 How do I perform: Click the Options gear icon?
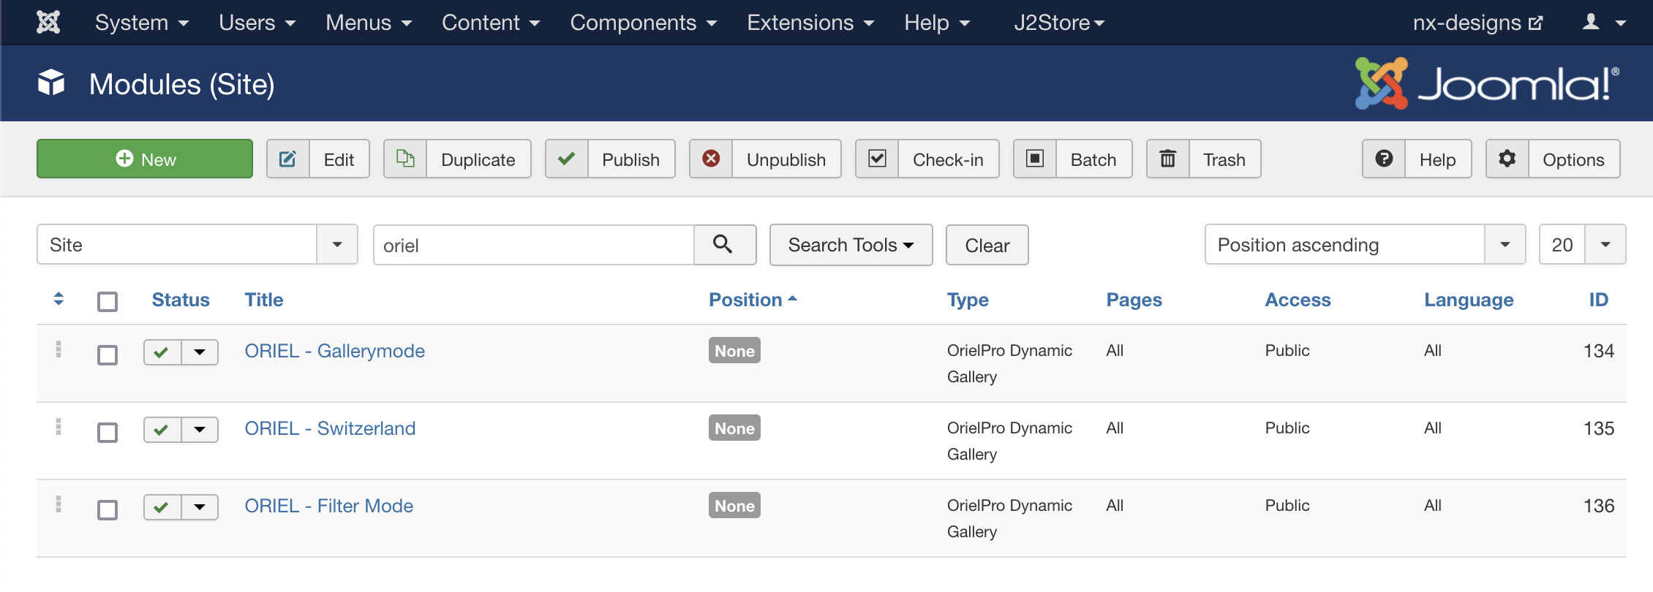click(1507, 159)
